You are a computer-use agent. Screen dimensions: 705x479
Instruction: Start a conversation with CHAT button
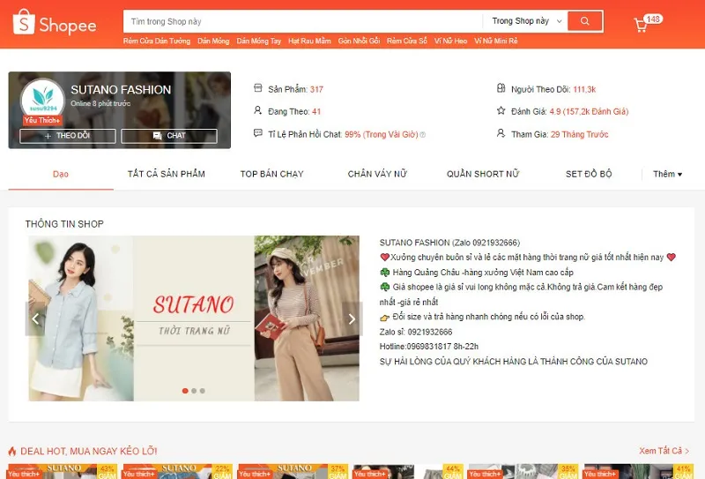[169, 136]
